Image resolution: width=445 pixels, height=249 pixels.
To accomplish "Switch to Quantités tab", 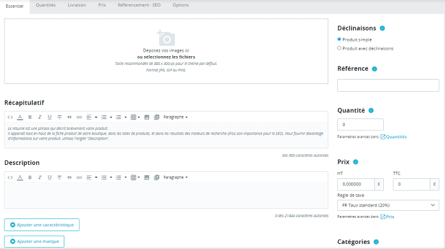I will click(46, 5).
